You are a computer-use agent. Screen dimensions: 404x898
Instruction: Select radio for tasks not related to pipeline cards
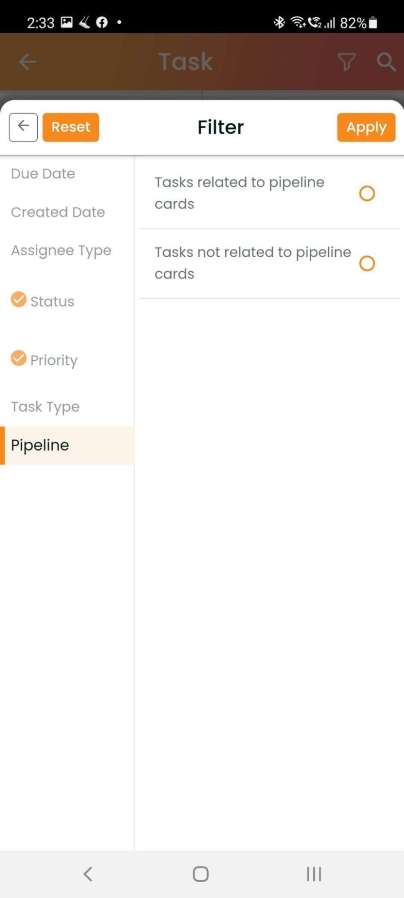tap(367, 263)
